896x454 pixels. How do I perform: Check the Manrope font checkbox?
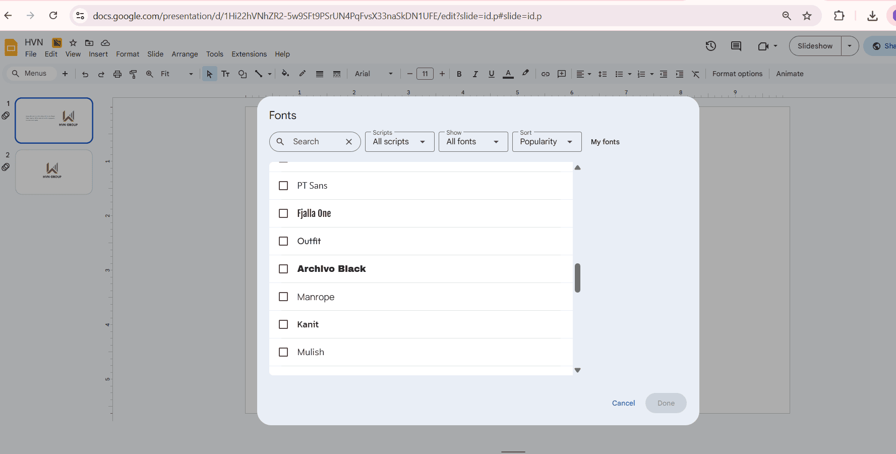(x=283, y=297)
